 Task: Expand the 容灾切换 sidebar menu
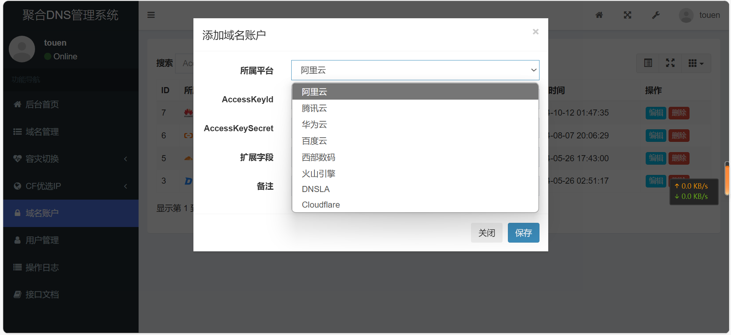click(70, 159)
